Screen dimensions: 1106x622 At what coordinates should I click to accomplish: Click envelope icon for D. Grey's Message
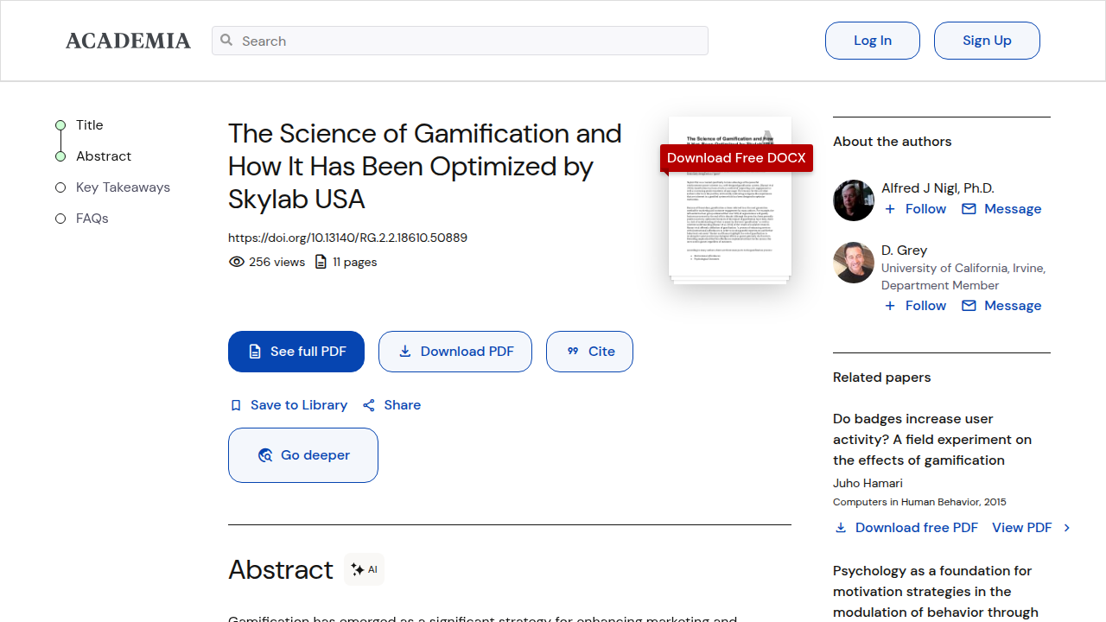pos(969,306)
